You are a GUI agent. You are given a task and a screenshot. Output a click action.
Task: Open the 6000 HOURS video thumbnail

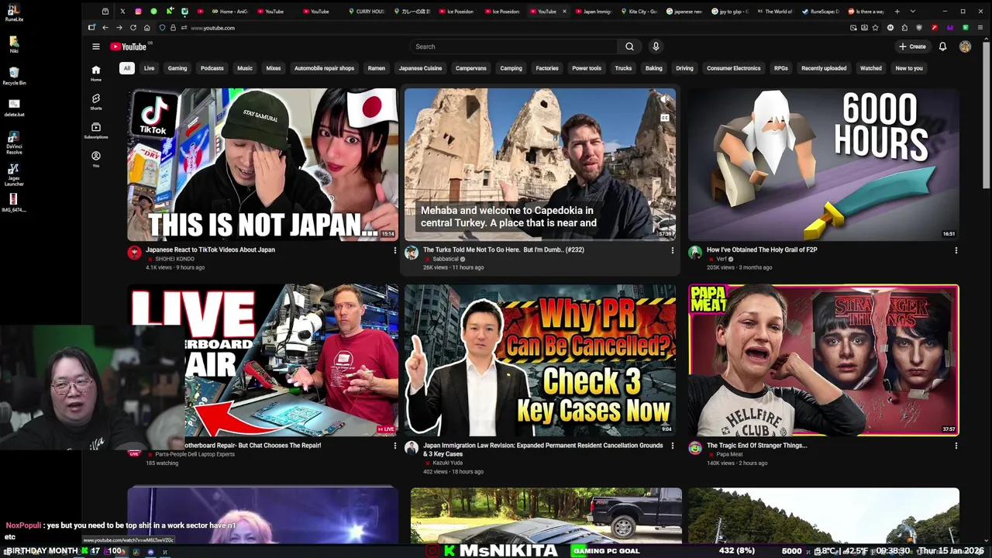point(824,164)
